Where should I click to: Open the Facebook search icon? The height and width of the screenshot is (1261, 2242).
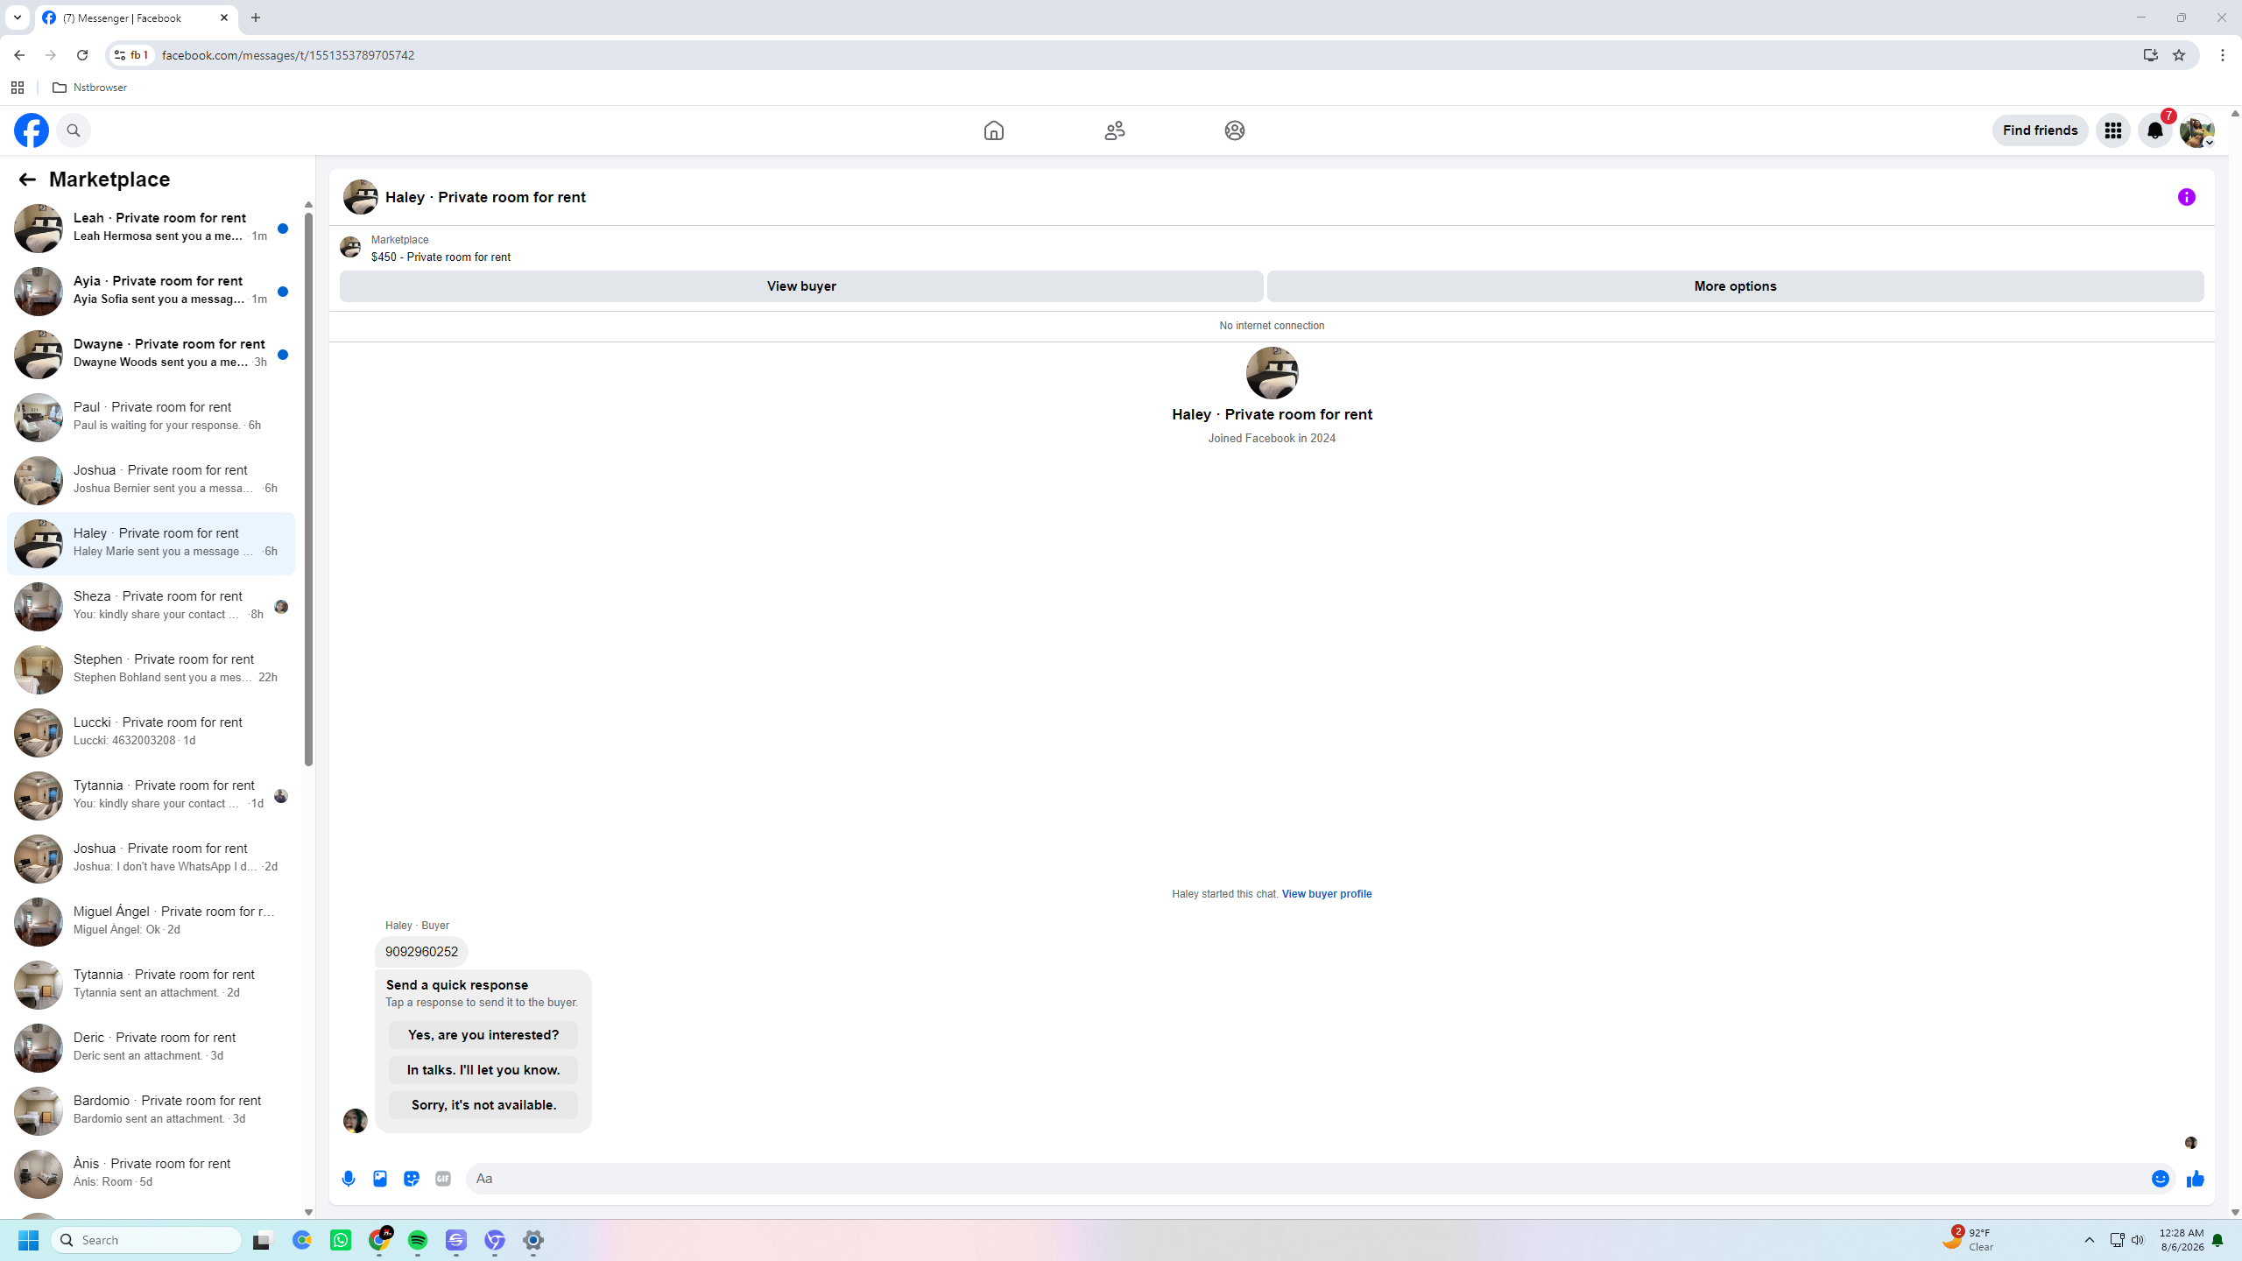pos(74,130)
